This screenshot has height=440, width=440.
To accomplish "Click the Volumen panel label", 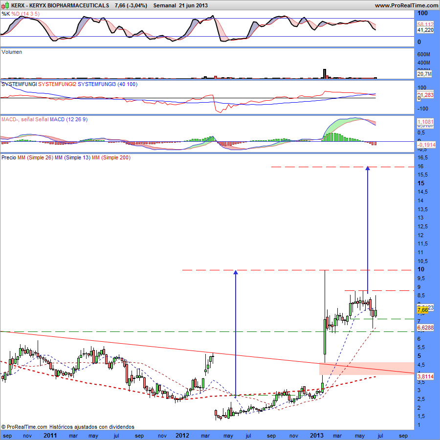I will point(12,52).
